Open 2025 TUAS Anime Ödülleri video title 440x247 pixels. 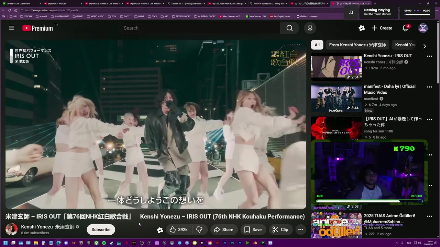(x=389, y=219)
